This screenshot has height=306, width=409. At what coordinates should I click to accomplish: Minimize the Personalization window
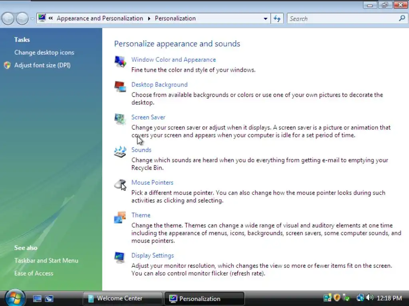pyautogui.click(x=370, y=5)
